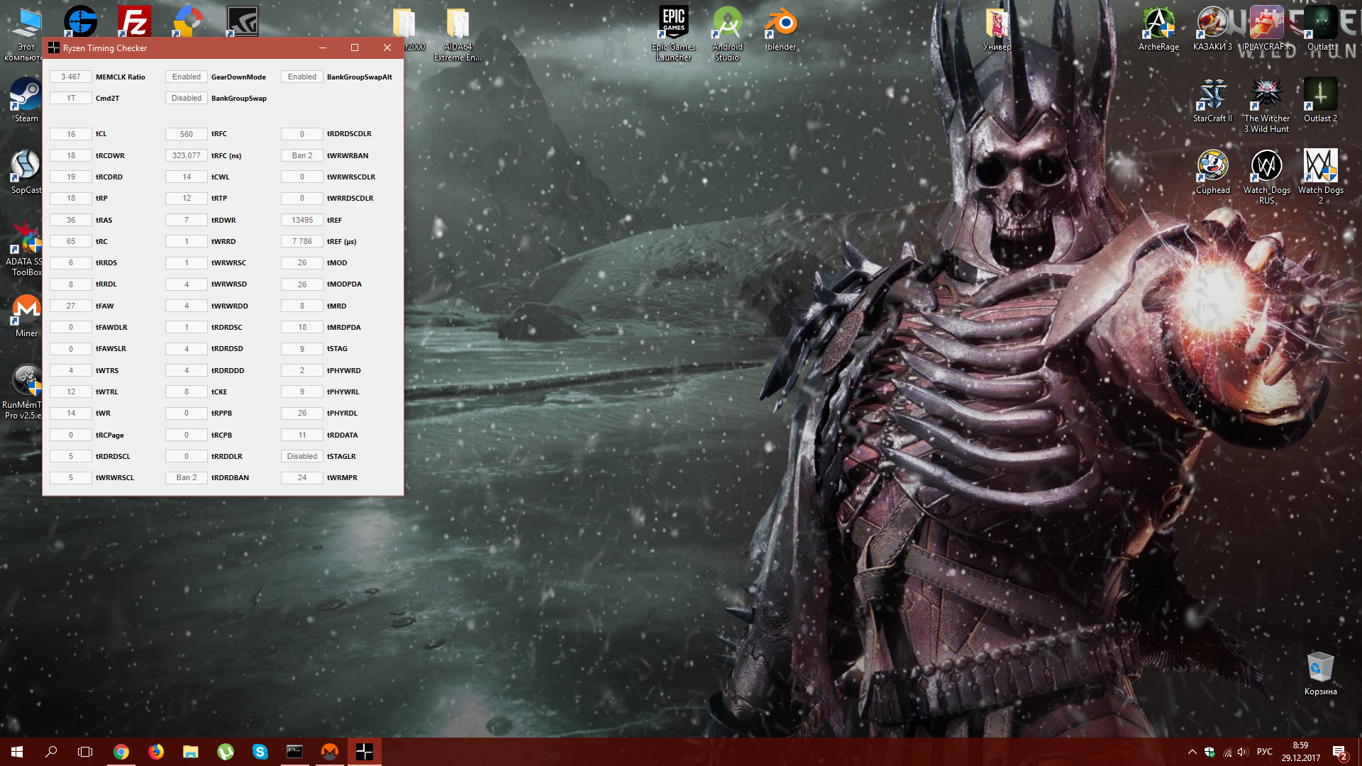Open the Action Center notifications
This screenshot has height=766, width=1362.
point(1339,752)
